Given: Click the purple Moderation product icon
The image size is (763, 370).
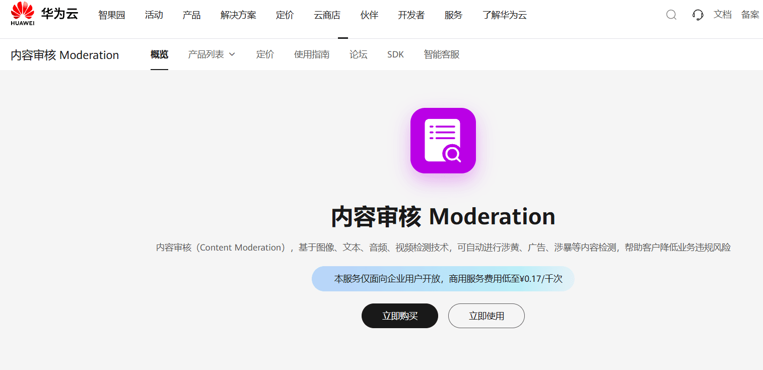Looking at the screenshot, I should (443, 141).
